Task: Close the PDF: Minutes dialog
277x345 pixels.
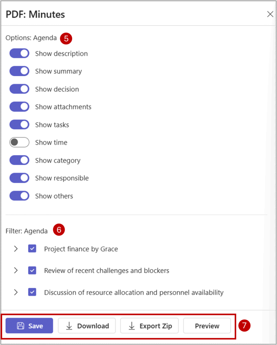Action: pyautogui.click(x=270, y=14)
